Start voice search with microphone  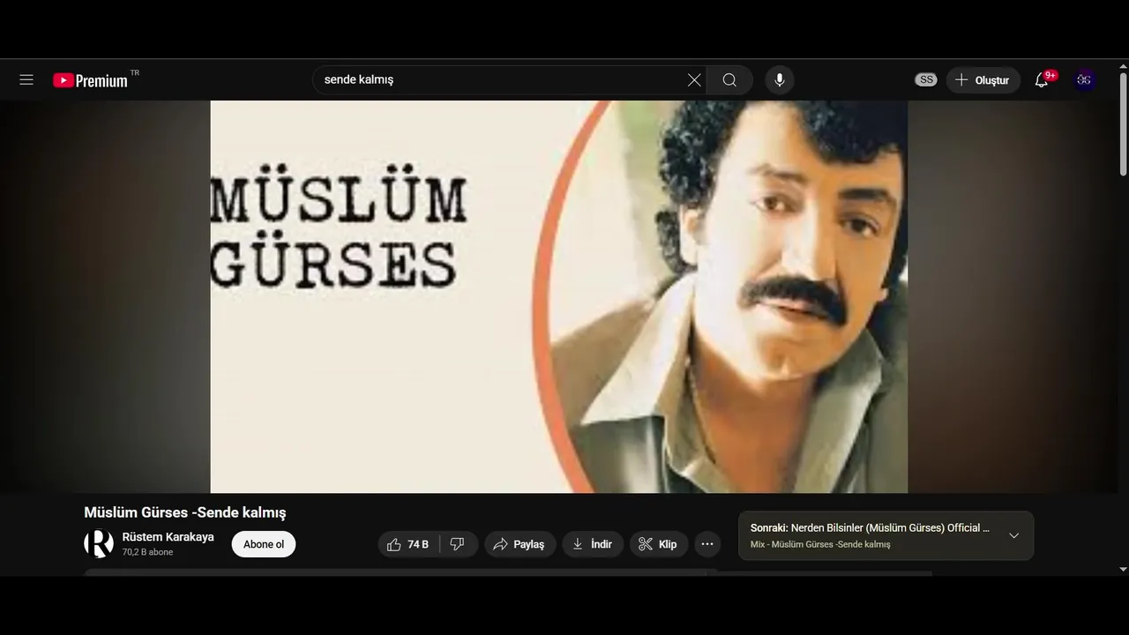click(x=780, y=80)
